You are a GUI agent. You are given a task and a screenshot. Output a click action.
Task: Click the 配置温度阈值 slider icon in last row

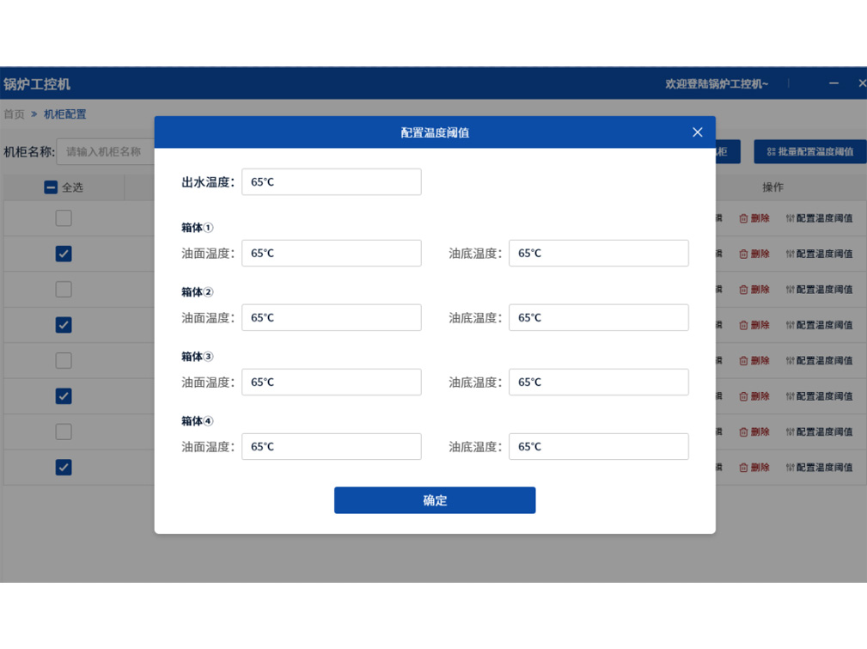click(790, 468)
